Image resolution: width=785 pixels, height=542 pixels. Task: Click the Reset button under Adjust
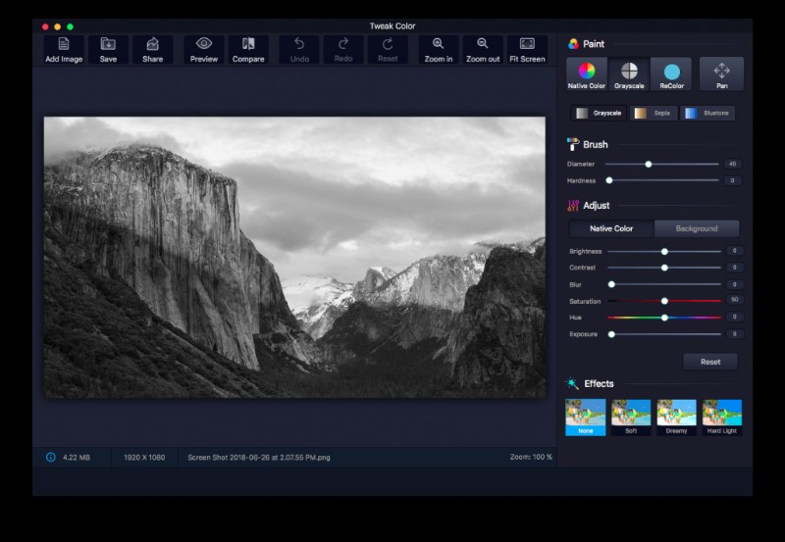coord(710,362)
